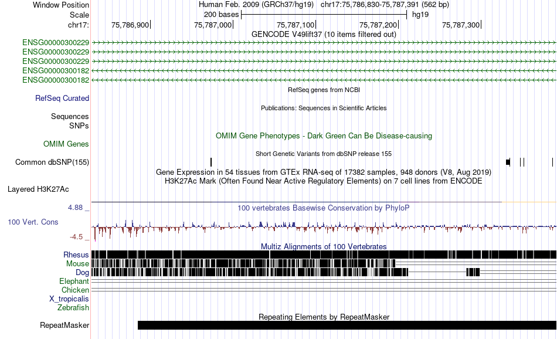The height and width of the screenshot is (339, 557).
Task: Click the 200 bases scale bar line
Action: pos(324,15)
